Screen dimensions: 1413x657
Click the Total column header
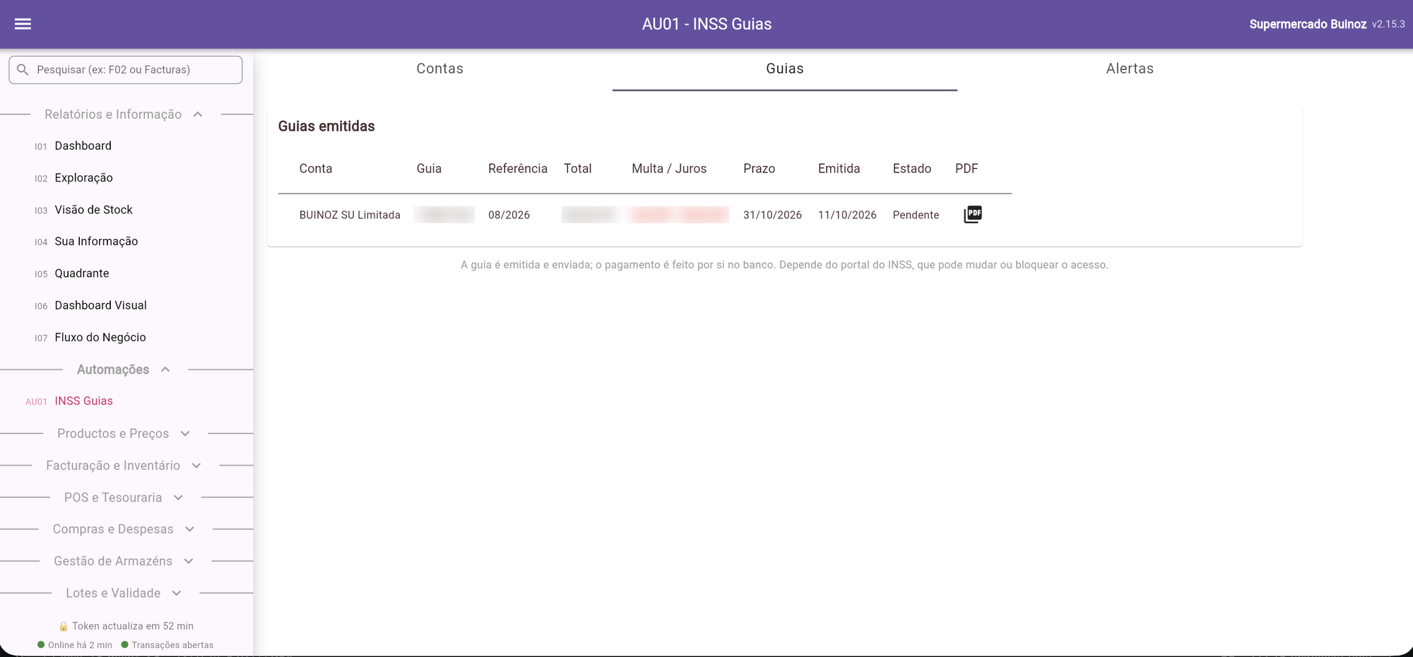pos(577,169)
